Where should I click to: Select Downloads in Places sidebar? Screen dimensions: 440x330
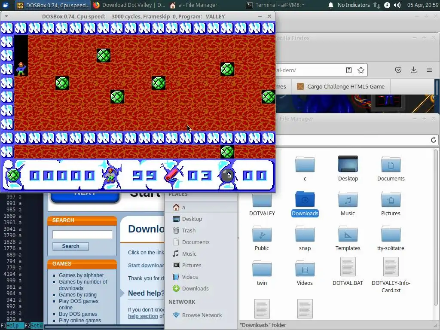tap(201, 288)
